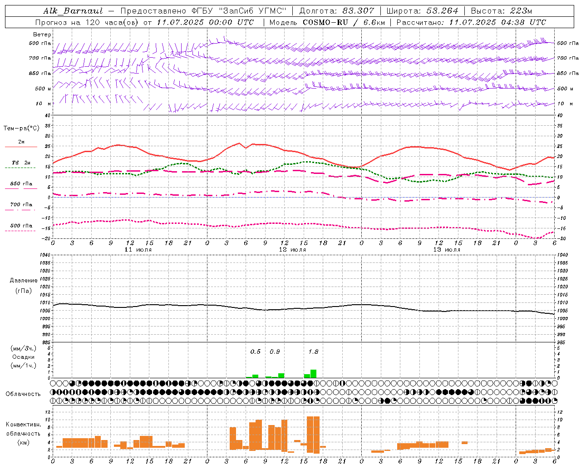Click the latitude value Широта: 53.264
The image size is (581, 465).
tap(422, 11)
